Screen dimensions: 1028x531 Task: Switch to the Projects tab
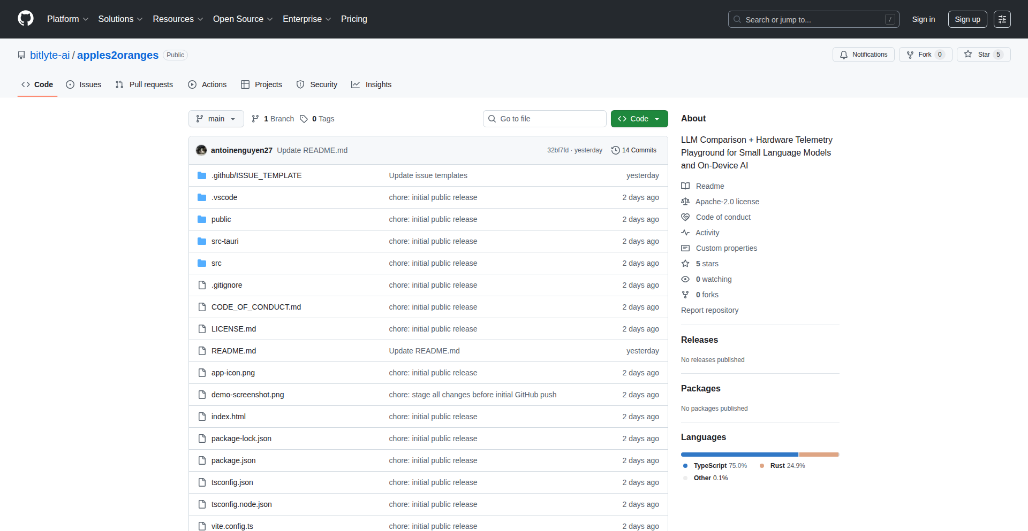262,84
